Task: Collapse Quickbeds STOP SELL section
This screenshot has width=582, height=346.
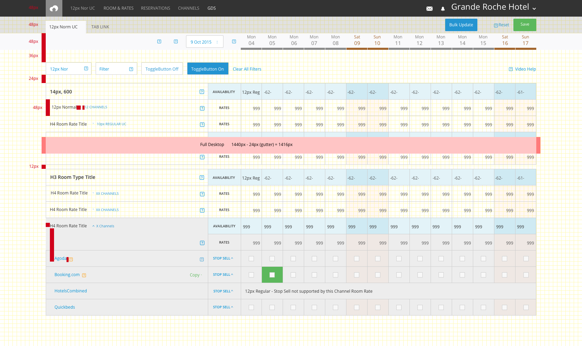Action: coord(223,307)
